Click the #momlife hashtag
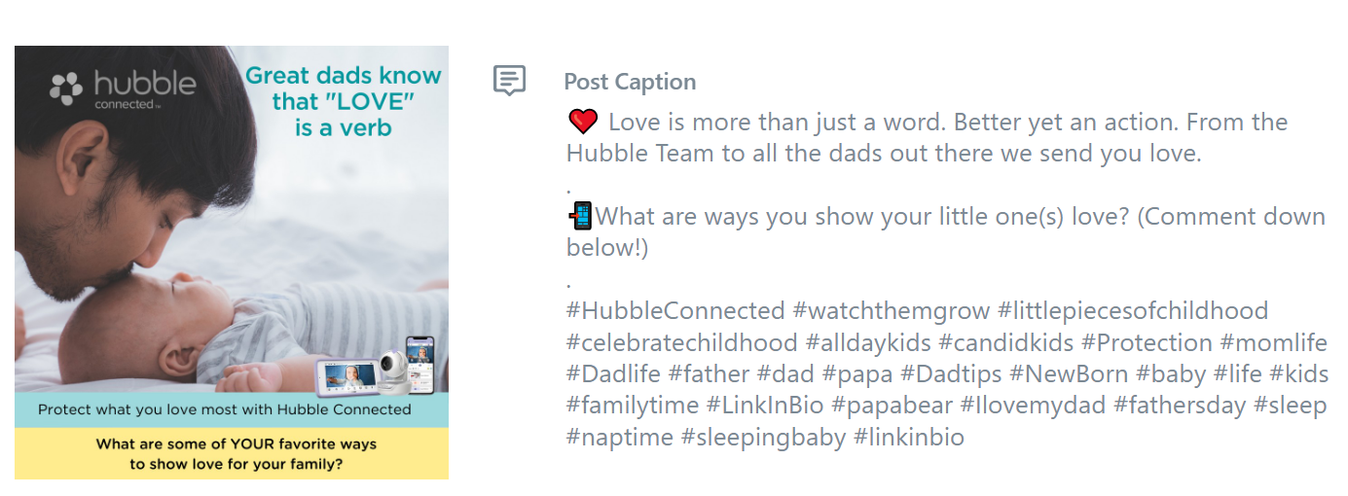 click(1274, 343)
